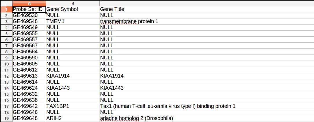Select cell with transmembrane protein 1
314x122 pixels.
click(x=207, y=21)
